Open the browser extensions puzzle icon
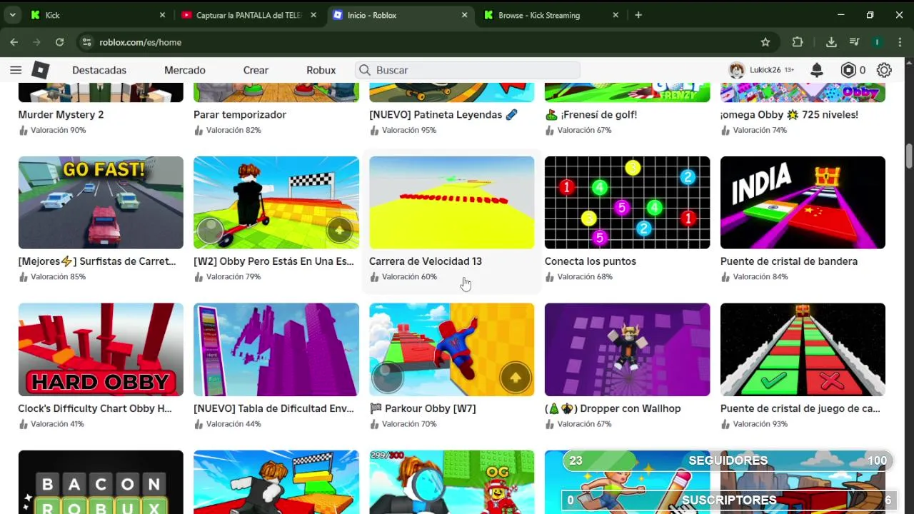 798,42
